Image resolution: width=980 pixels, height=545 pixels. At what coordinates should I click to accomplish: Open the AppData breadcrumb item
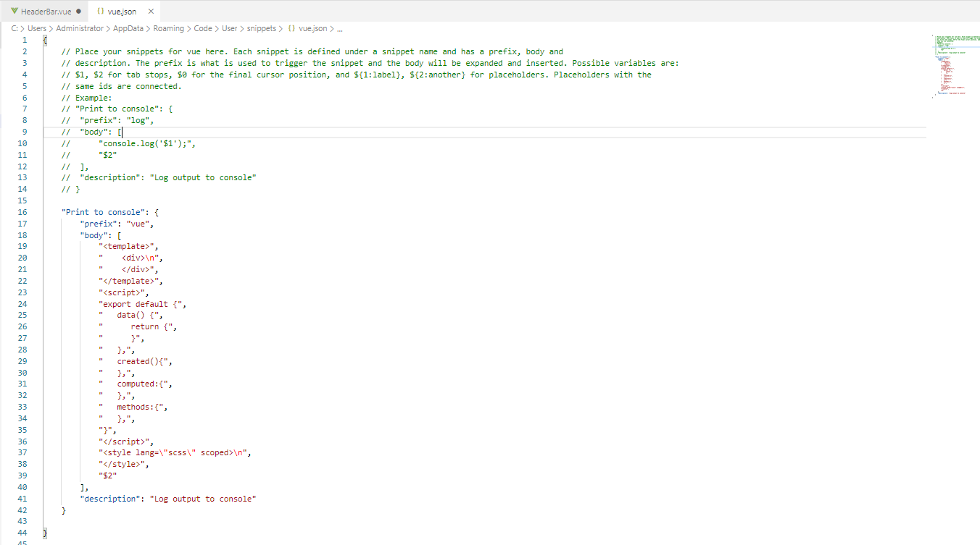(x=127, y=28)
